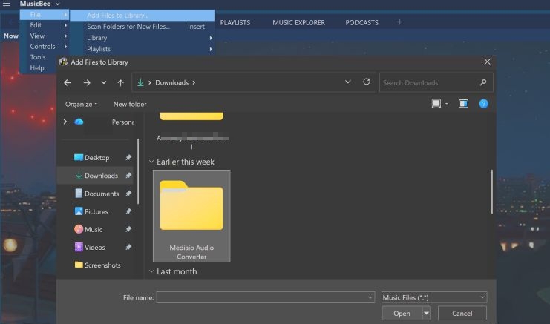Image resolution: width=550 pixels, height=324 pixels.
Task: Choose Add Files to Library menu entry
Action: pyautogui.click(x=142, y=16)
